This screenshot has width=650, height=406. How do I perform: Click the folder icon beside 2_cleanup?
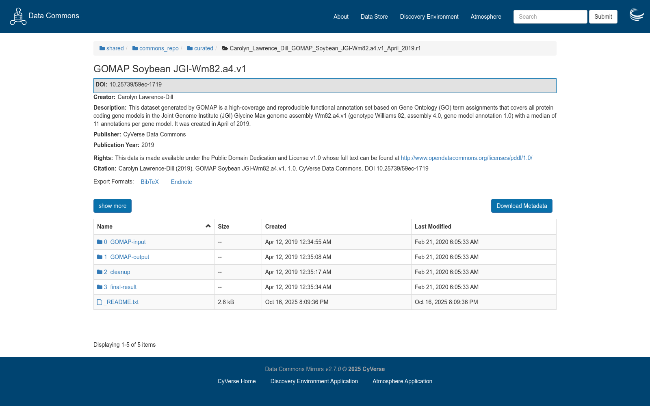[100, 272]
